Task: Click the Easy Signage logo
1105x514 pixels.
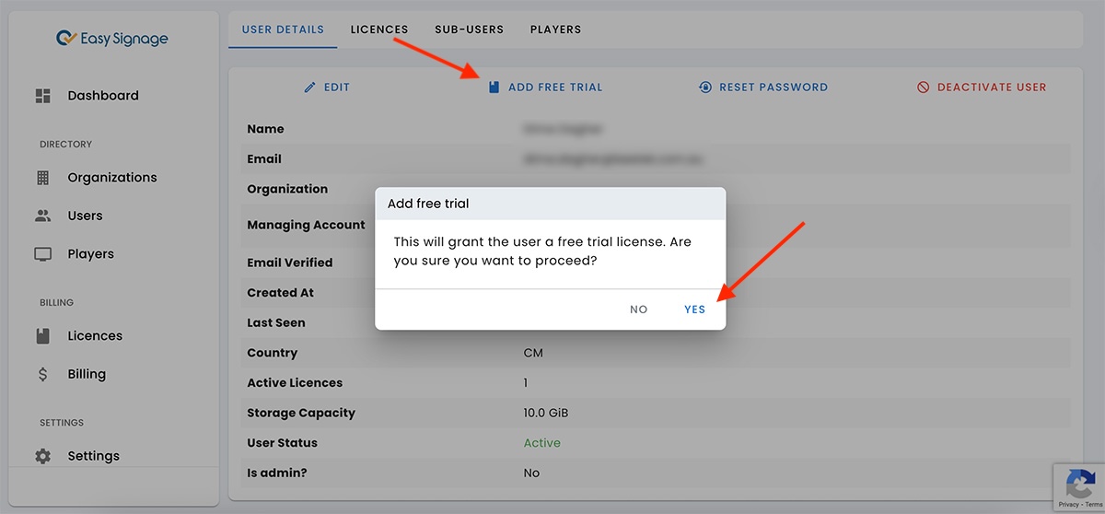Action: point(111,39)
